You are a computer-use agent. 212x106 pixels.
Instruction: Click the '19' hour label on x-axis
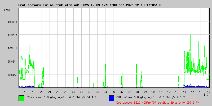coord(34,92)
